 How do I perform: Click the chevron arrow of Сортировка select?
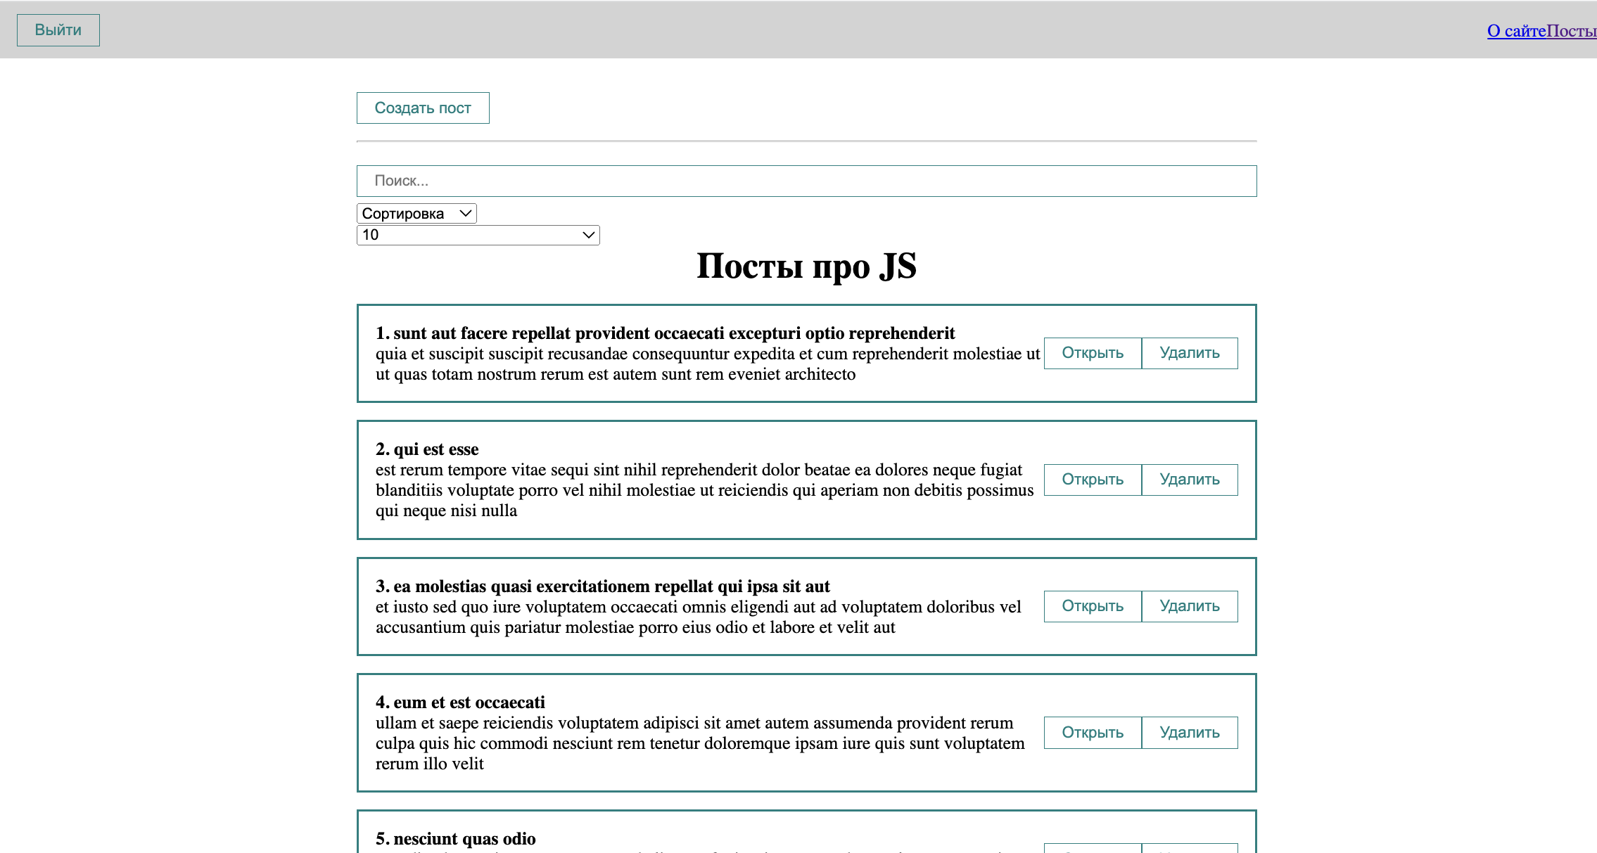tap(465, 214)
